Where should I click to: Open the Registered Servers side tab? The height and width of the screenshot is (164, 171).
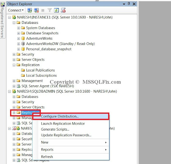click(2, 20)
